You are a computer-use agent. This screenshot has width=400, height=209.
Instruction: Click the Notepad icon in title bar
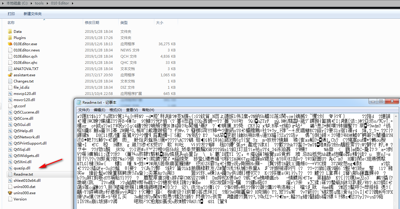point(79,102)
